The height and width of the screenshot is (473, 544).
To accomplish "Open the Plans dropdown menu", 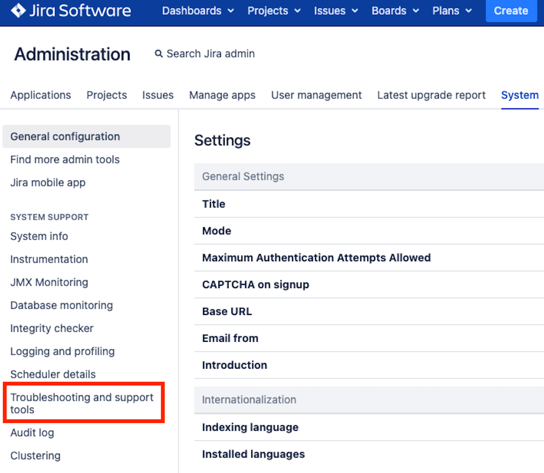I will 452,11.
